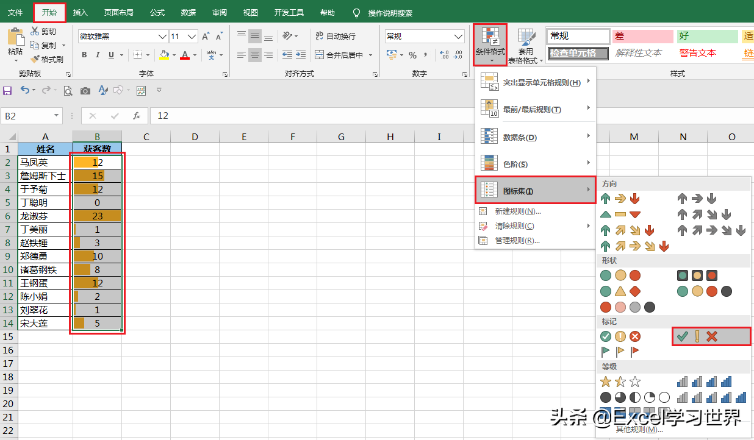
Task: Click Manage Rules (管理规则)
Action: [x=536, y=240]
